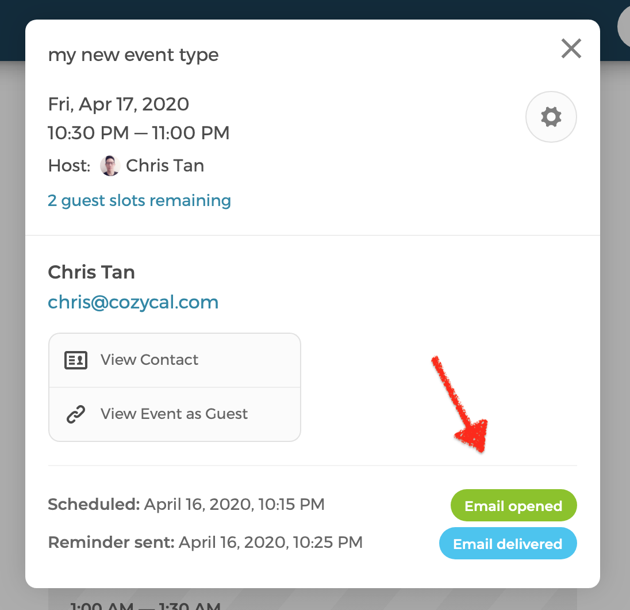Click the Reminder sent timestamp line
This screenshot has height=610, width=630.
click(x=205, y=543)
